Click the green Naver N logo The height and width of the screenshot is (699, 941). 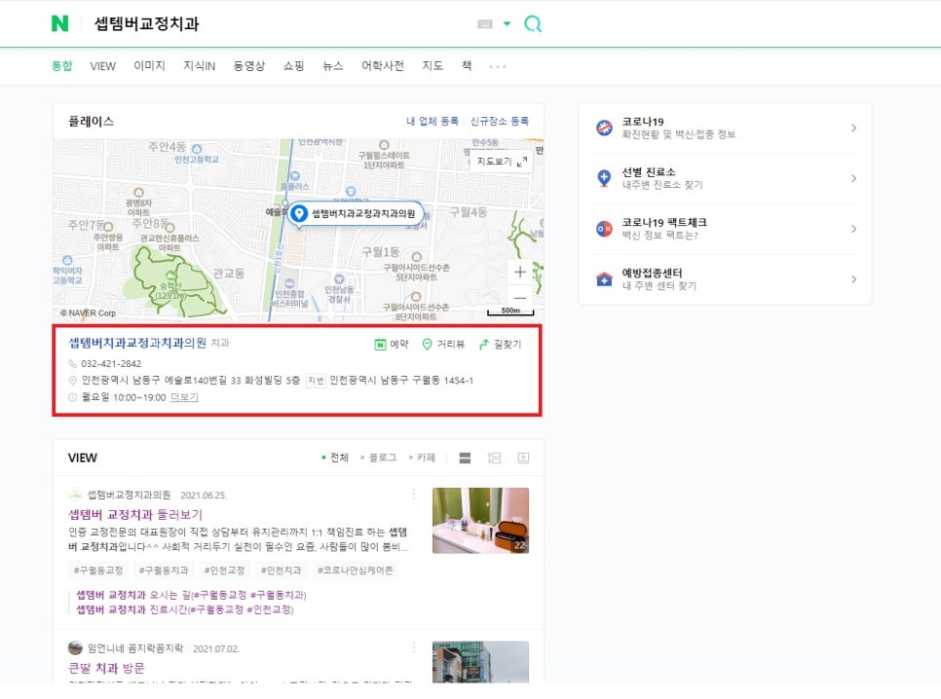click(59, 23)
